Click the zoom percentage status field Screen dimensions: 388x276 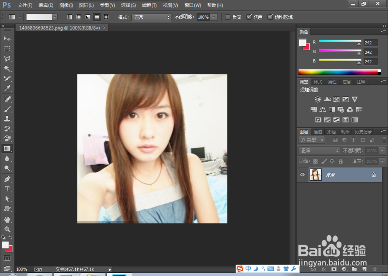coord(22,269)
